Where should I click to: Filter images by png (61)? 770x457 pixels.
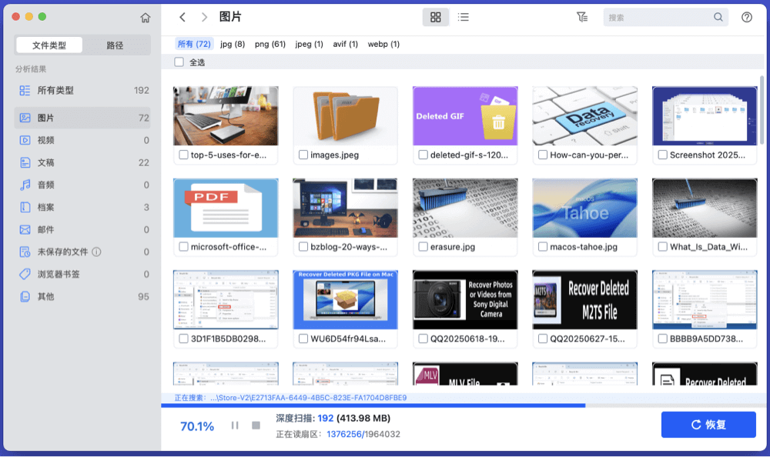(270, 44)
